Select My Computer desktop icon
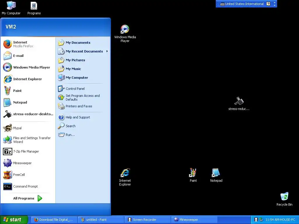The height and width of the screenshot is (224, 299). pyautogui.click(x=11, y=8)
